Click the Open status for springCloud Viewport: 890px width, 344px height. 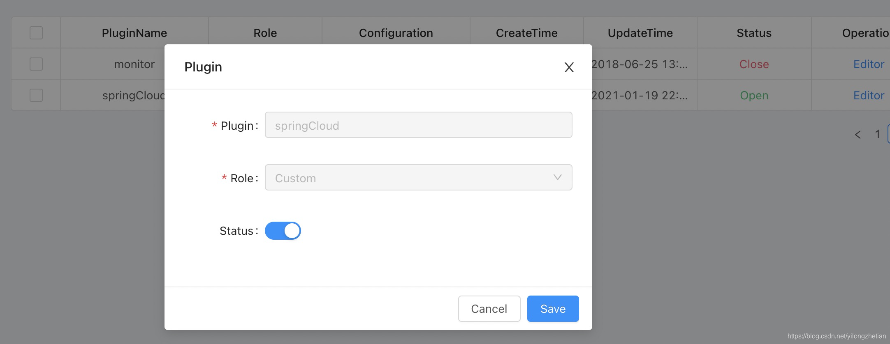coord(754,95)
